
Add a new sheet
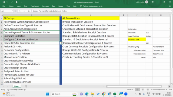point(26,86)
